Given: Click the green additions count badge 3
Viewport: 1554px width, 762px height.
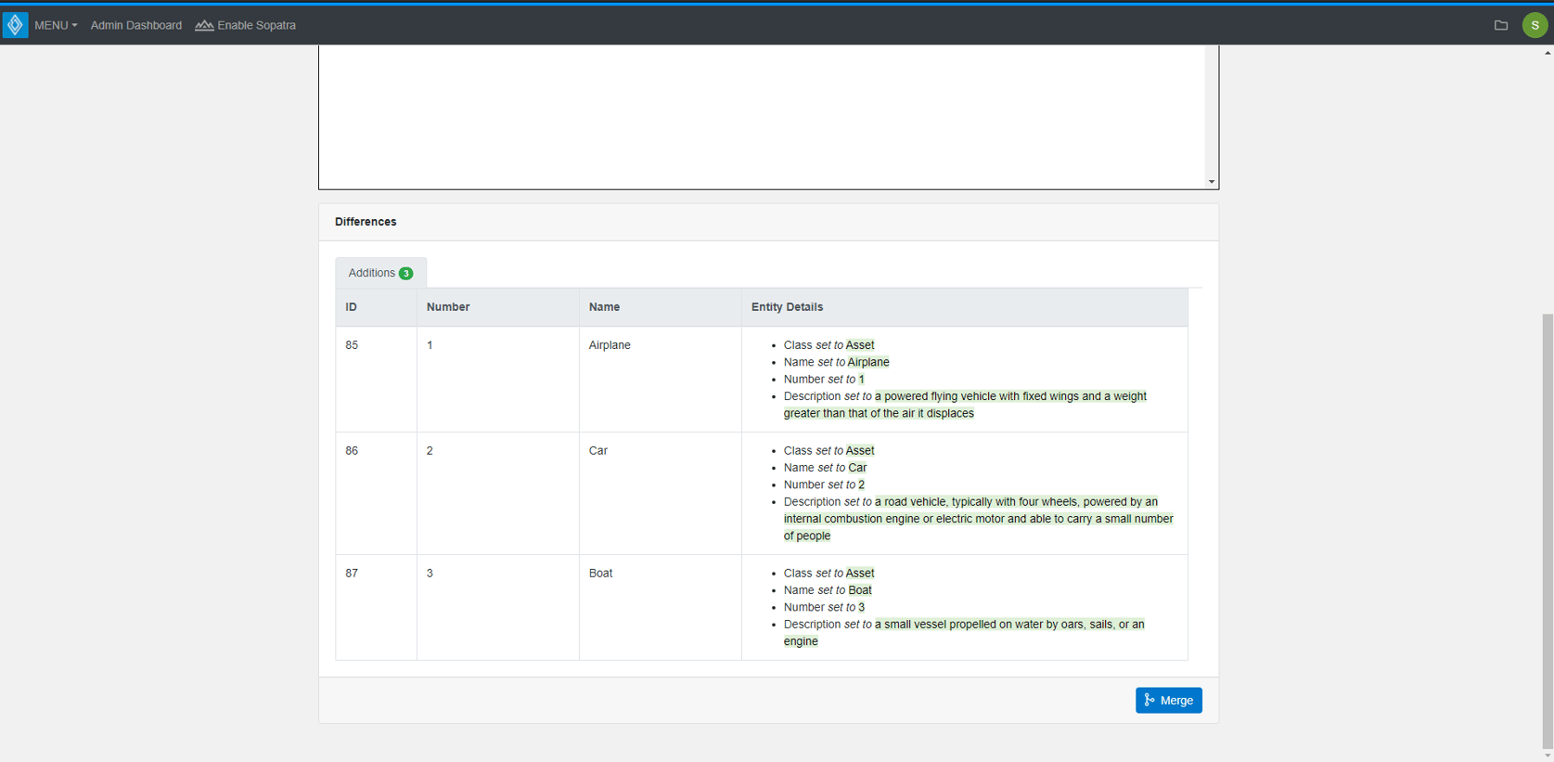Looking at the screenshot, I should [x=405, y=273].
